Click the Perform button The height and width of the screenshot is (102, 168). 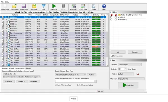click(x=91, y=75)
